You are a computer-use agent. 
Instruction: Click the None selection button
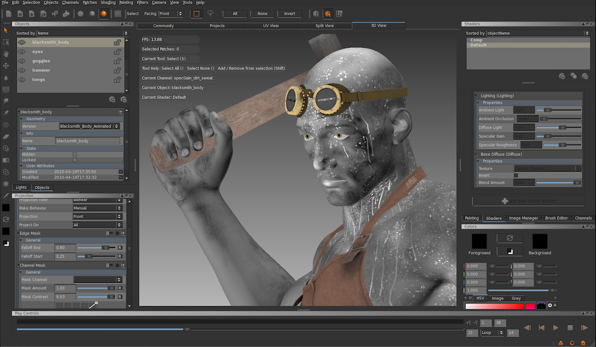point(262,13)
